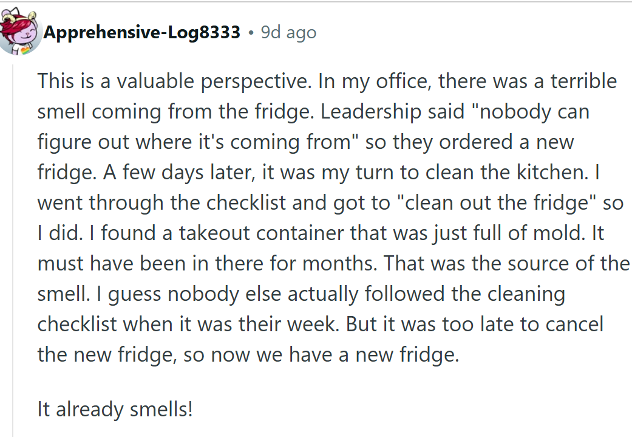Viewport: 632px width, 437px height.
Task: Click the text "too late to cancel"
Action: 522,324
